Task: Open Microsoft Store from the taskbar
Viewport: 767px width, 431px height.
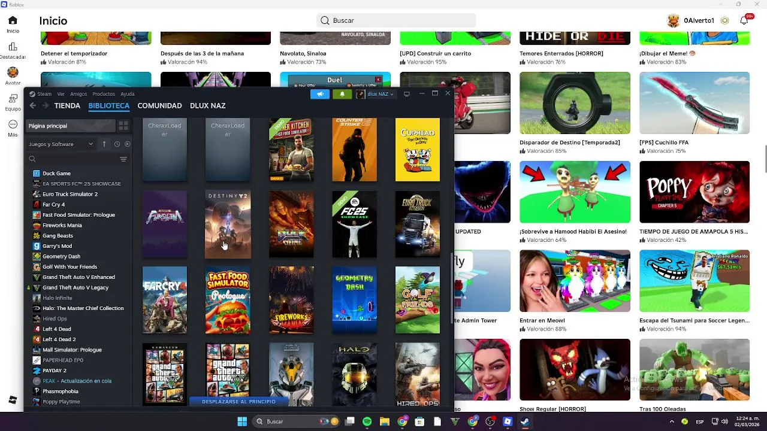Action: pyautogui.click(x=420, y=421)
